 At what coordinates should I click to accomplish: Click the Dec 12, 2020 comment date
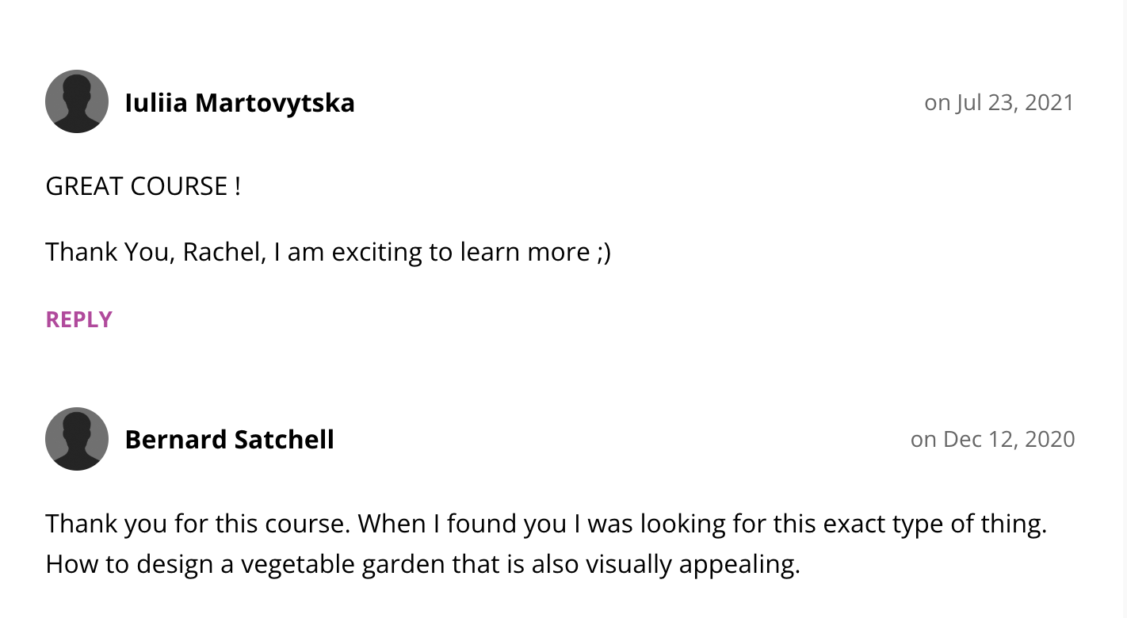click(x=992, y=440)
